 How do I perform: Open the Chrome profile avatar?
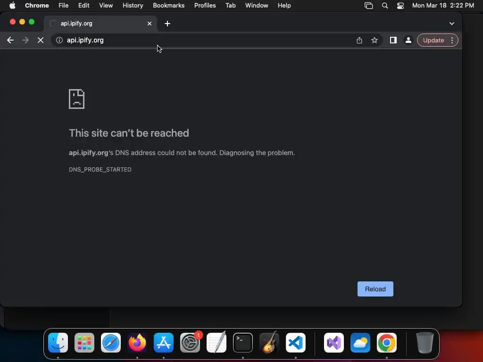point(408,41)
